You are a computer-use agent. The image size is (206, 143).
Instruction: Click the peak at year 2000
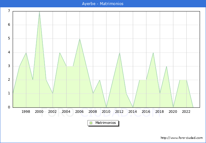point(39,11)
